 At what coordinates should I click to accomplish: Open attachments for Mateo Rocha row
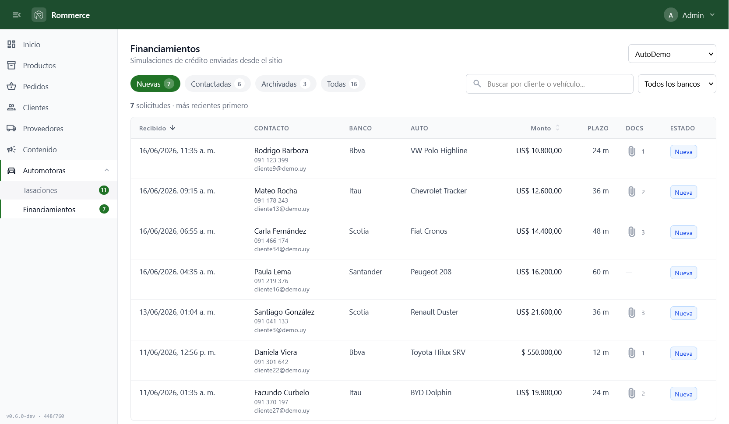[x=632, y=192]
